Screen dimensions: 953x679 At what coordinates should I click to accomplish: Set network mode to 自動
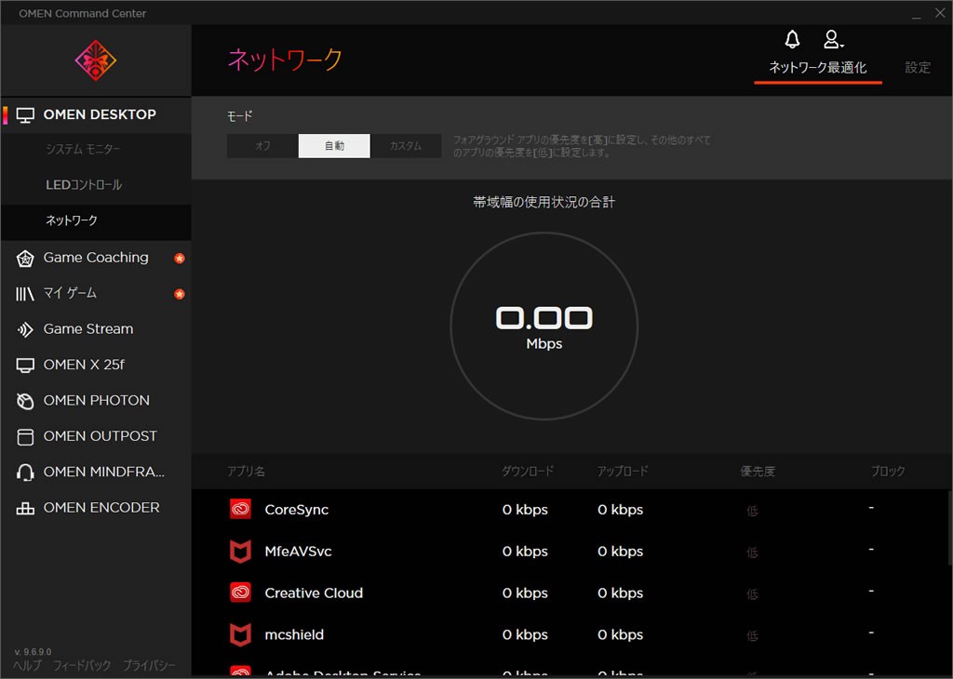(334, 146)
